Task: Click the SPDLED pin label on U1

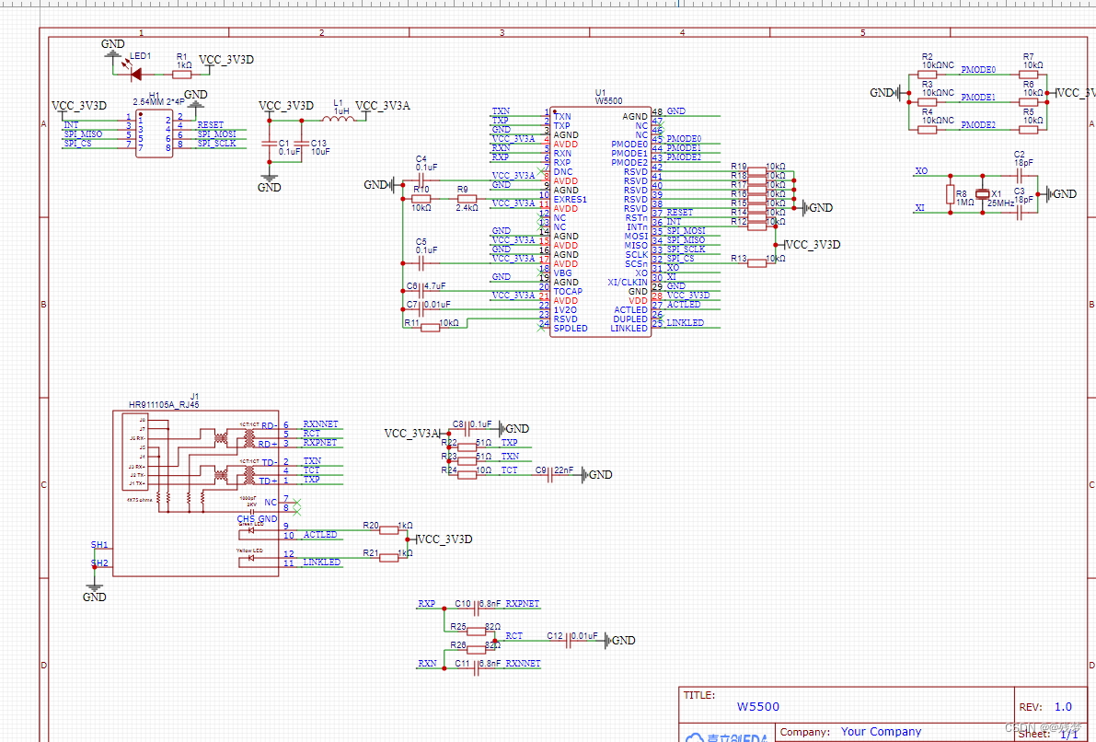Action: pos(571,328)
